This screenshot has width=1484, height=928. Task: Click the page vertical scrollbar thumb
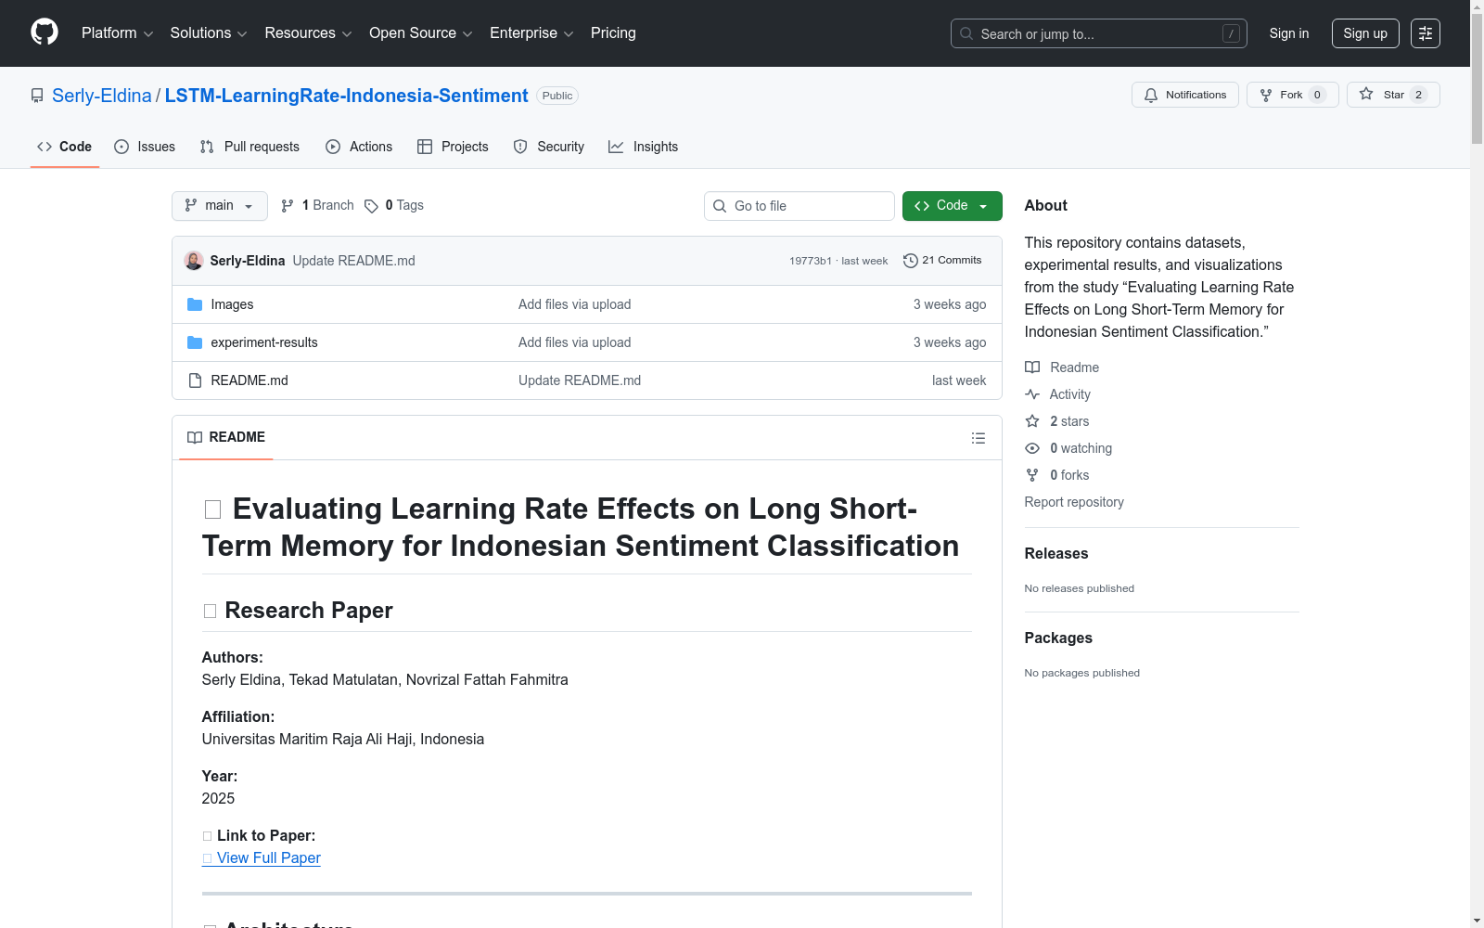(1477, 79)
